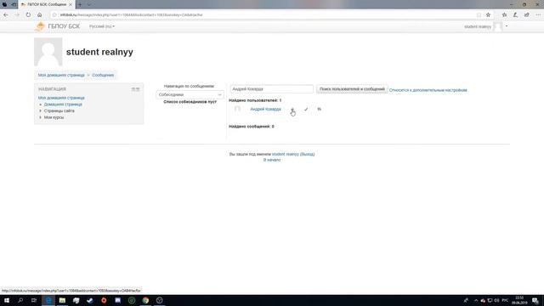Open the browser home page icon
544x306 pixels.
coord(40,15)
